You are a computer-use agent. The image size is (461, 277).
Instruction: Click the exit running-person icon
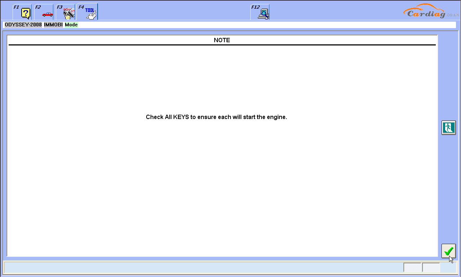448,127
